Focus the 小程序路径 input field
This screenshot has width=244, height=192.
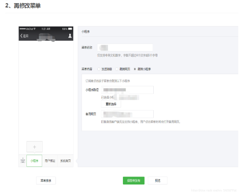coord(127,90)
